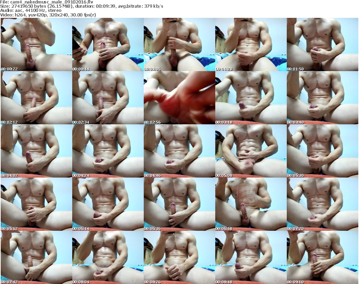This screenshot has height=284, width=359.
Task: Open the frame stamped 00:03:18
Action: [x=251, y=98]
